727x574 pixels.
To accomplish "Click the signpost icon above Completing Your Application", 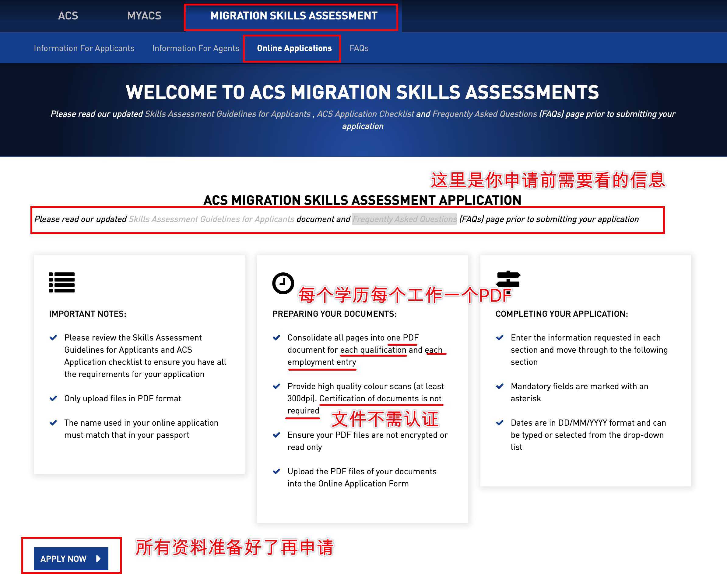I will point(508,279).
